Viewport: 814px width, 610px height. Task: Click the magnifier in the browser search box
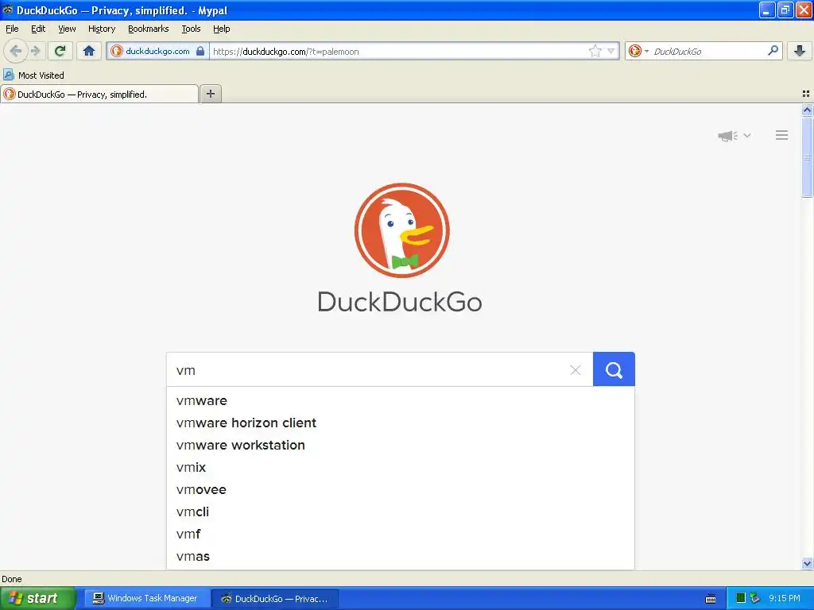tap(773, 51)
